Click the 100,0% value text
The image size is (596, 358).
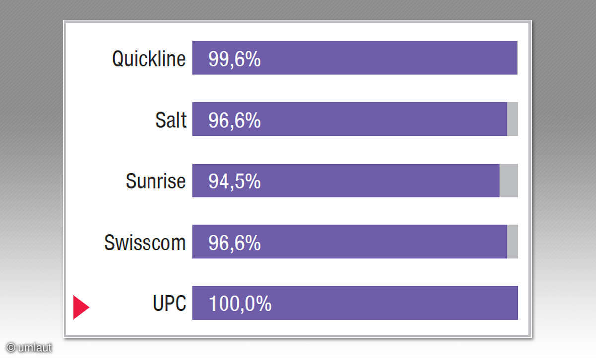pyautogui.click(x=240, y=304)
